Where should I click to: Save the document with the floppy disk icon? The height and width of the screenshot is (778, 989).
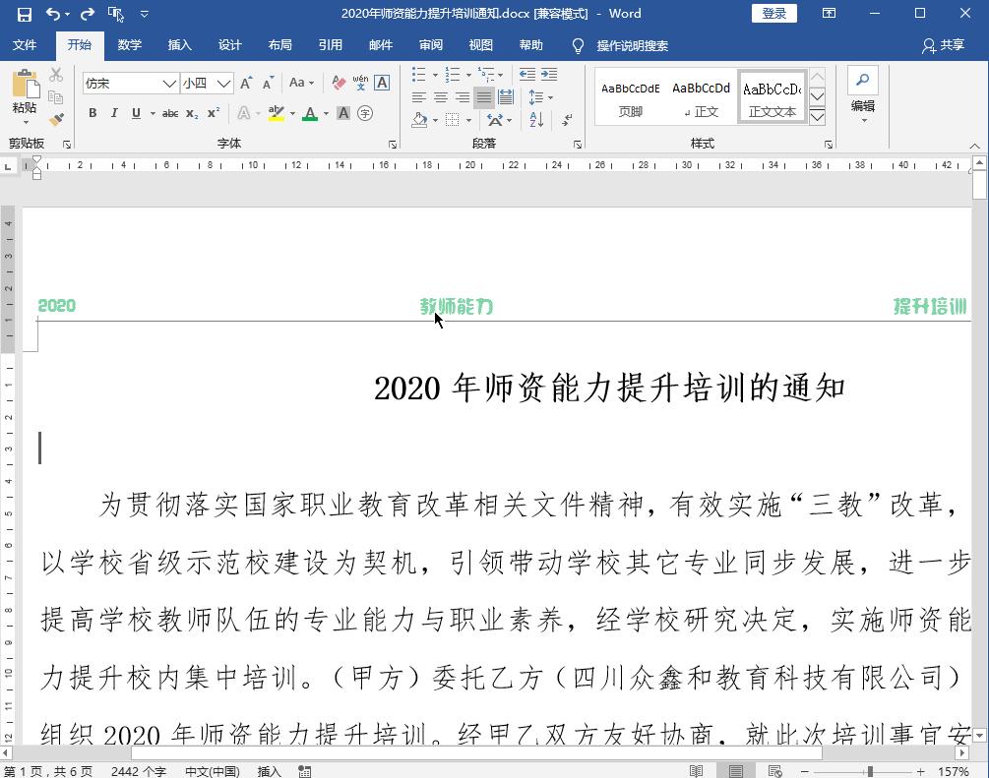(25, 14)
